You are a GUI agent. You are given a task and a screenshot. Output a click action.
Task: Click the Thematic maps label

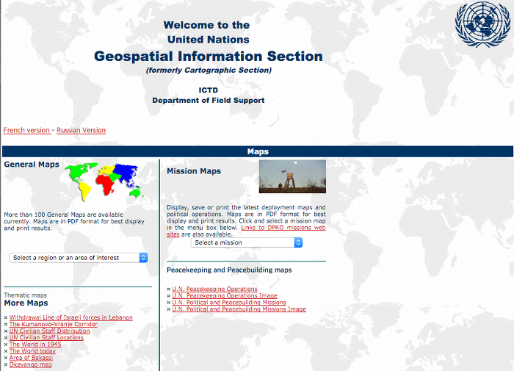coord(25,295)
